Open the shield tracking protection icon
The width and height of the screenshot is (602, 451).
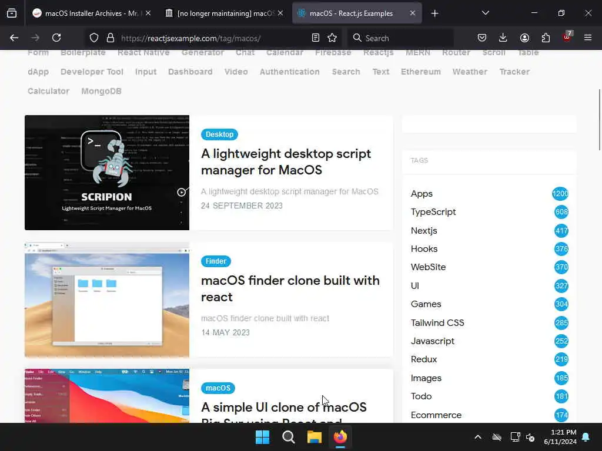(x=94, y=38)
